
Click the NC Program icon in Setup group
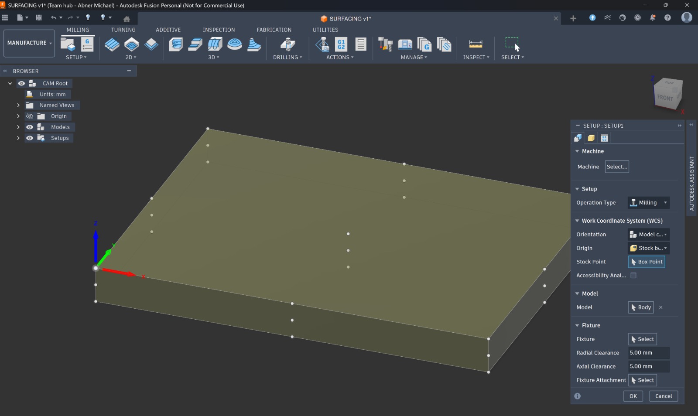coord(87,44)
